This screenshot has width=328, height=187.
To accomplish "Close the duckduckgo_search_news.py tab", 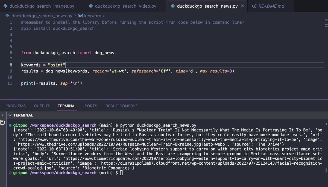I will point(242,6).
